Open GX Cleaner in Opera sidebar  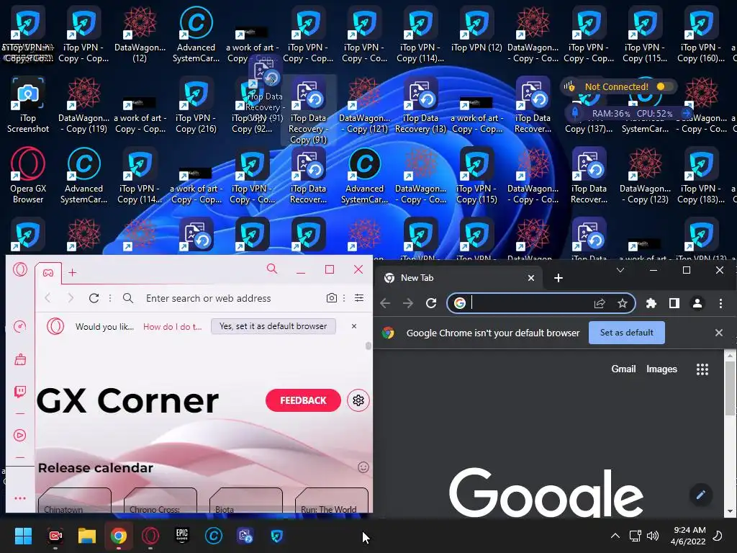19,360
